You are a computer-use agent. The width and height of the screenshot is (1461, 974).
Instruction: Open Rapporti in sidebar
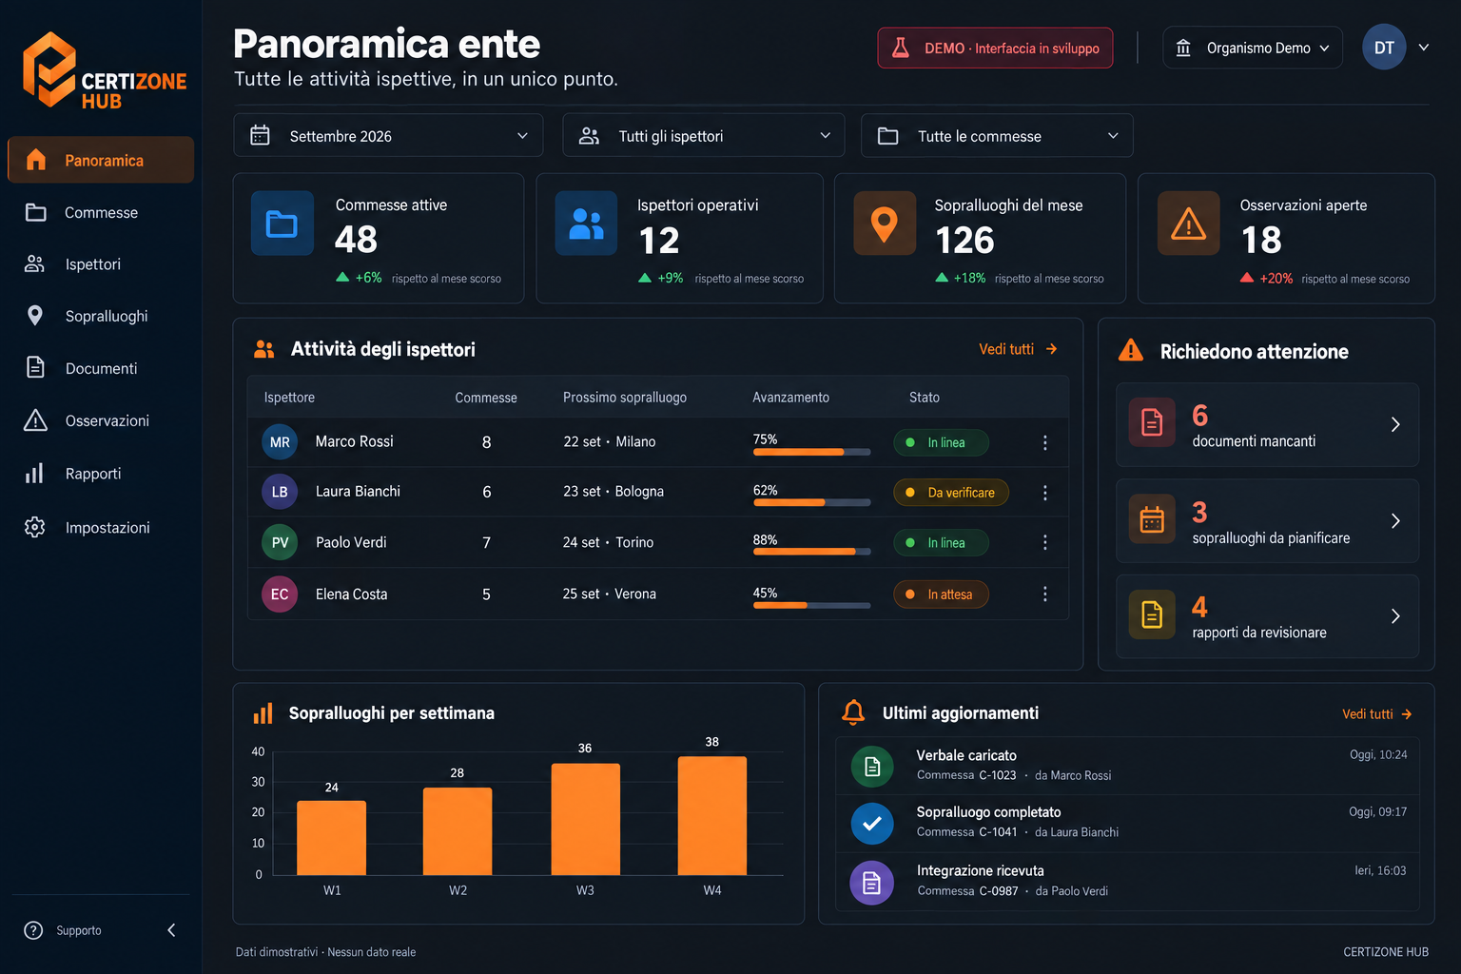point(101,474)
